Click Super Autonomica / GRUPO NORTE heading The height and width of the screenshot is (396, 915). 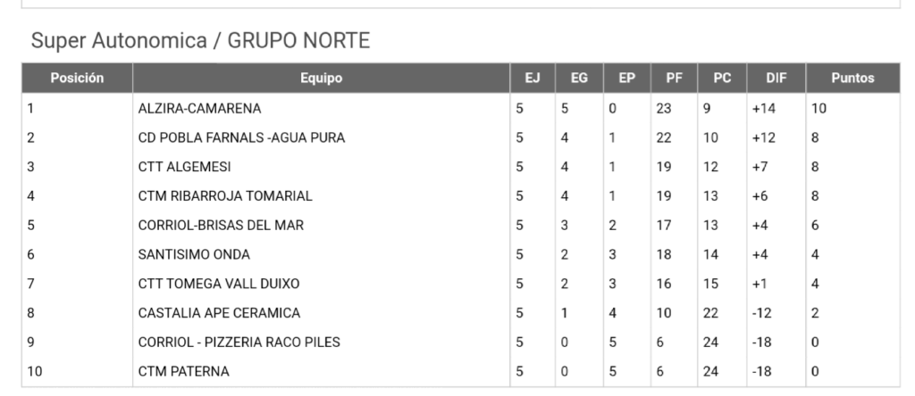(200, 41)
